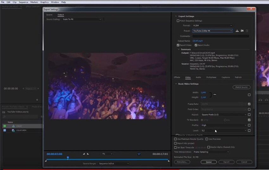This screenshot has width=269, height=170.
Task: Open the Clip menu
Action: click(15, 2)
